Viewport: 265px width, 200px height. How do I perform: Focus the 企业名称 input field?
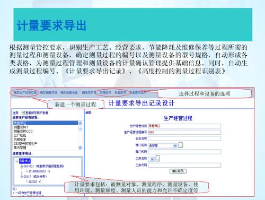[184, 138]
